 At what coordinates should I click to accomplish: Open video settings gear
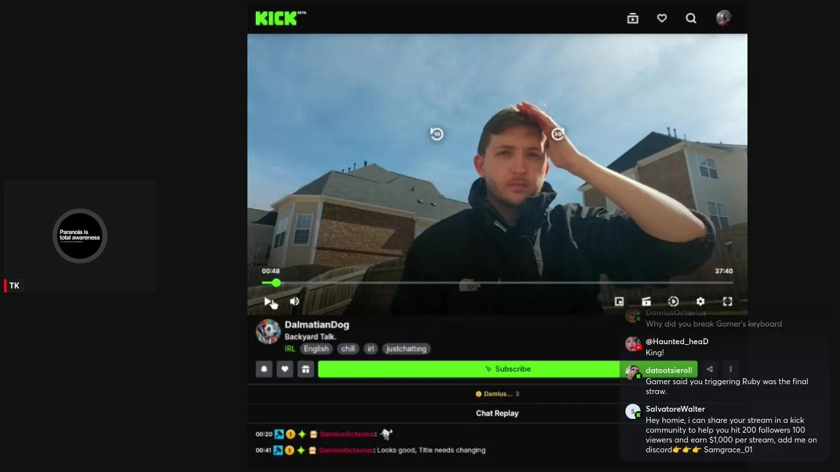point(700,302)
